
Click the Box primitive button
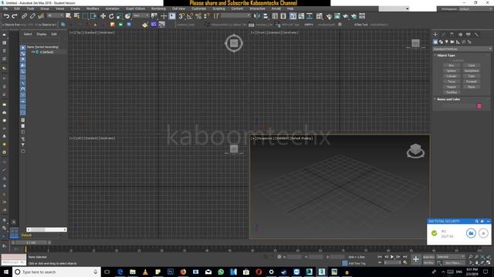point(451,65)
